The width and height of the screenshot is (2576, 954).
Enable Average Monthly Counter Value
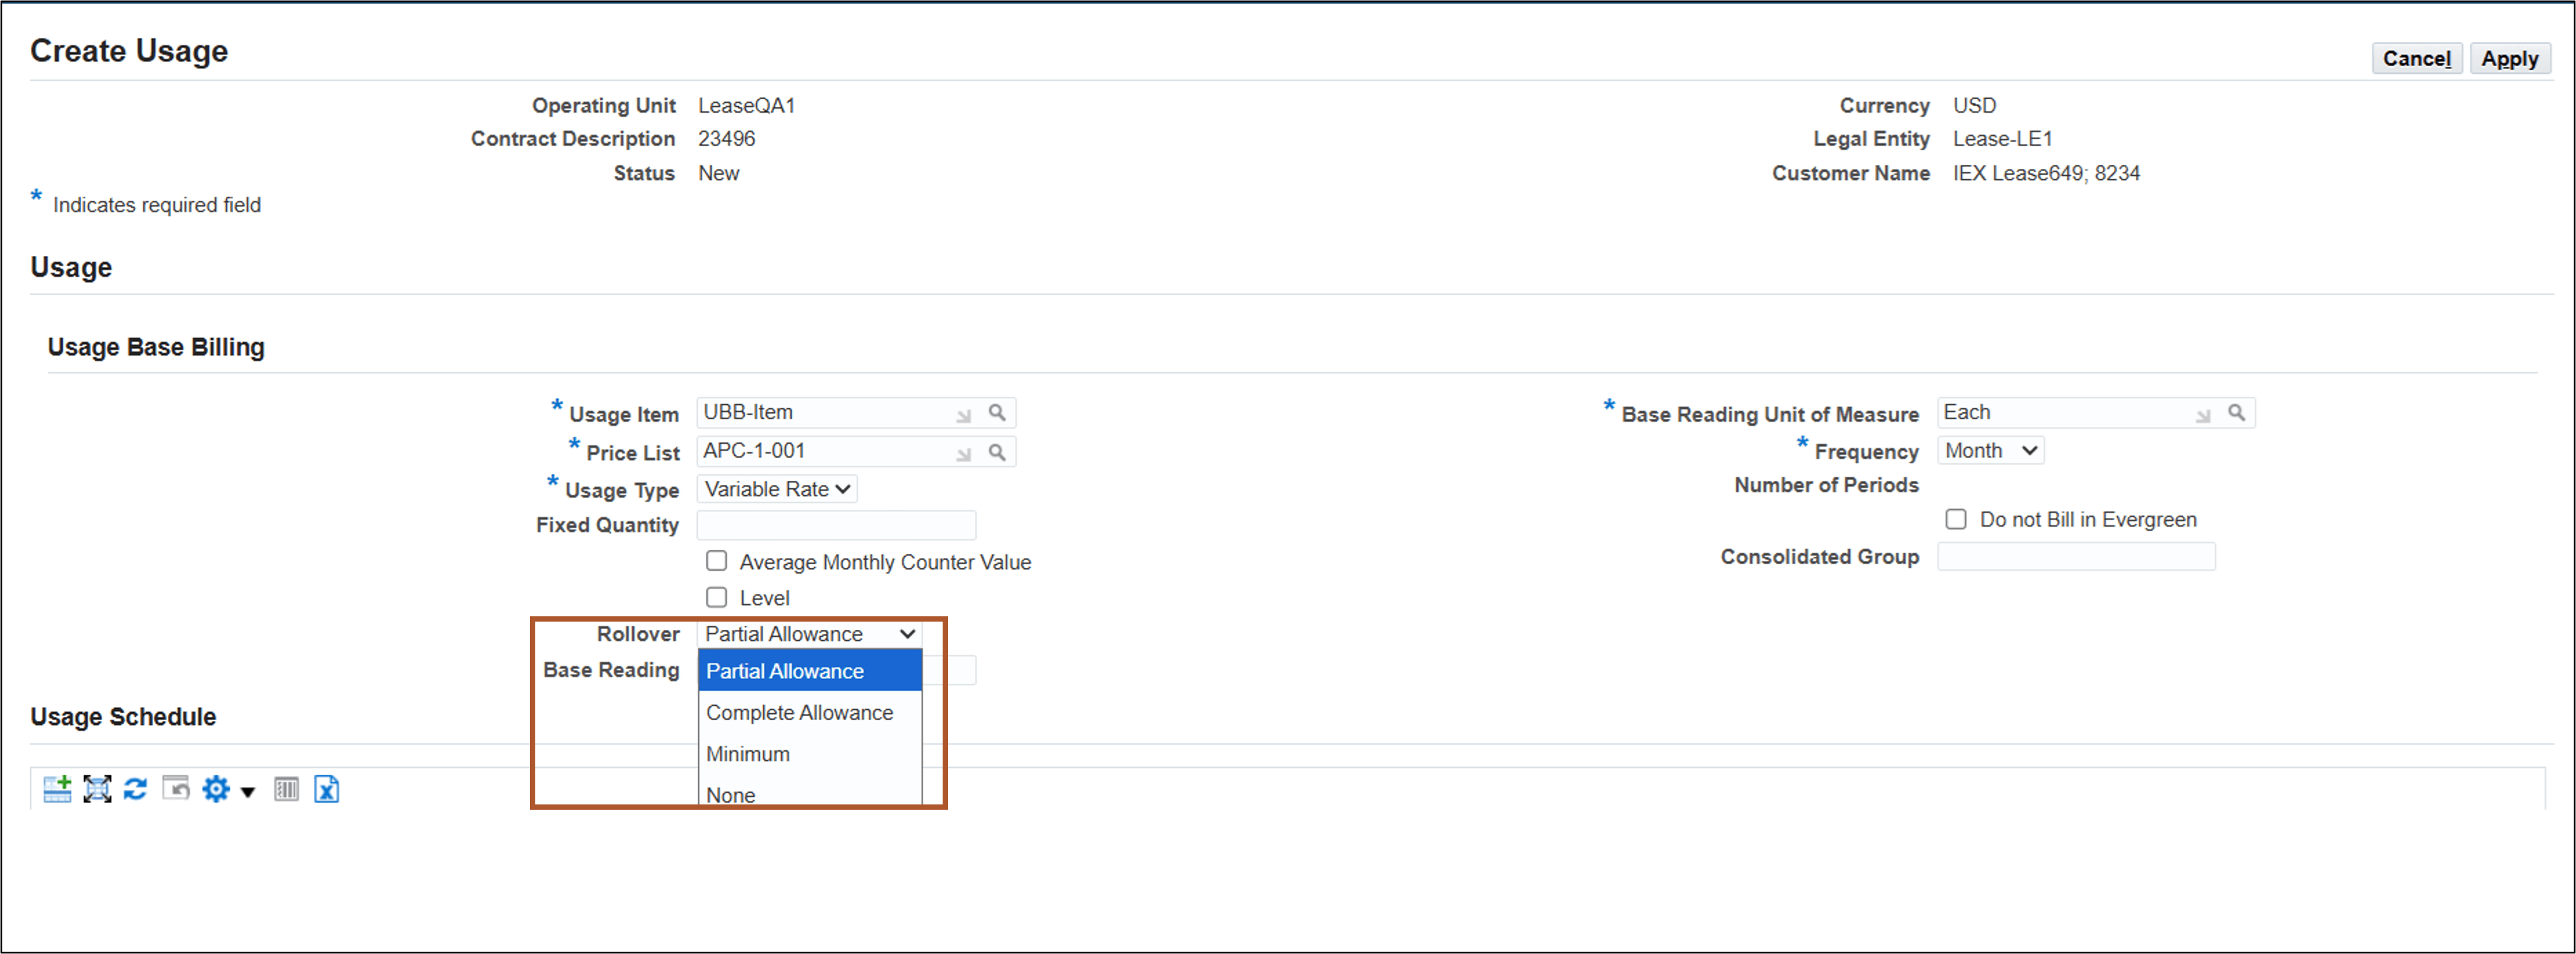716,561
